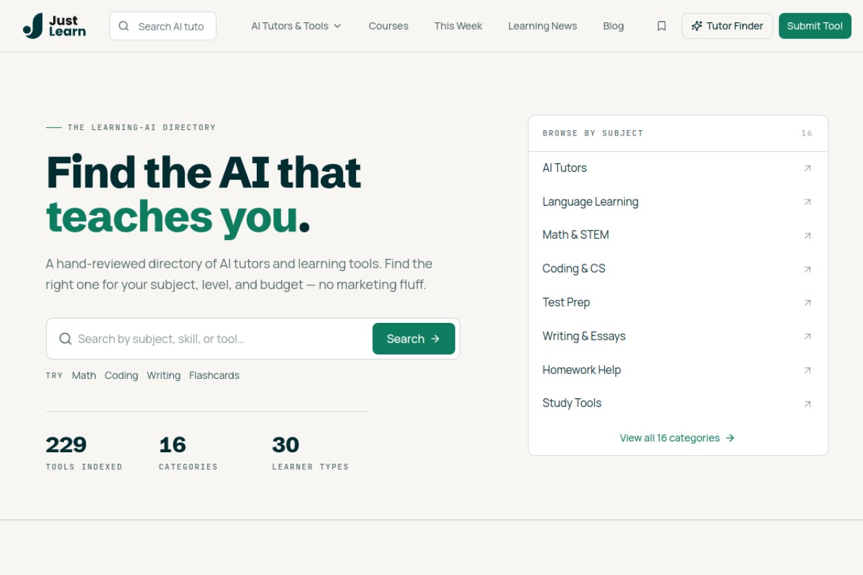Click the Browse by Subject heading
The width and height of the screenshot is (863, 575).
593,133
